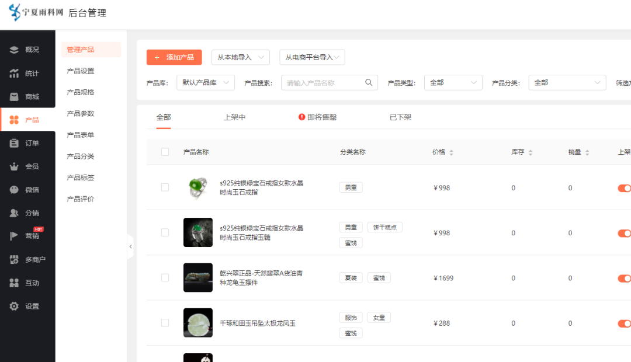
Task: Open the 默认产品库 dropdown
Action: [x=206, y=82]
